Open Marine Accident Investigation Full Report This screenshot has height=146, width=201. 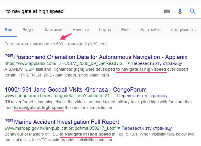[66, 122]
